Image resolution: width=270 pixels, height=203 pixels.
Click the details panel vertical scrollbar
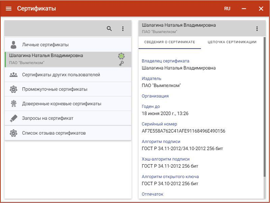point(265,107)
